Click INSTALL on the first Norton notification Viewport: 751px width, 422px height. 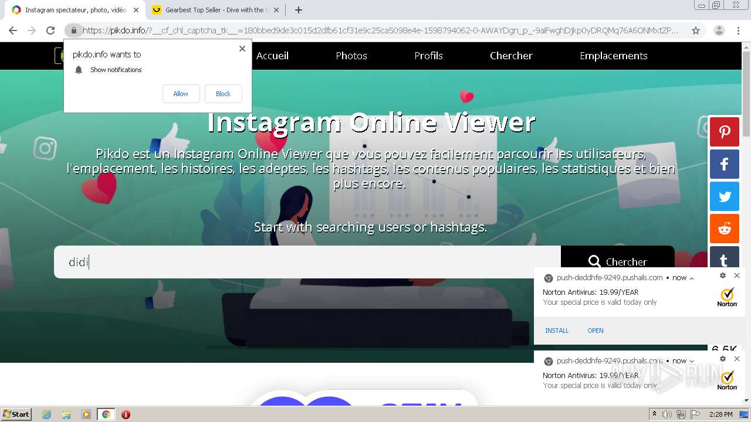pos(557,331)
